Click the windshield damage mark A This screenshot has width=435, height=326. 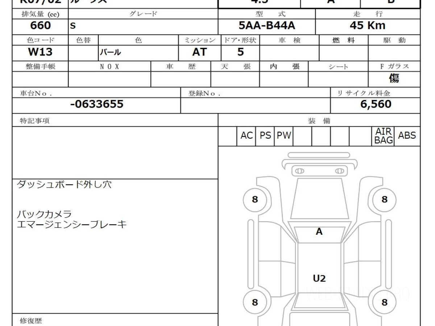(x=319, y=232)
